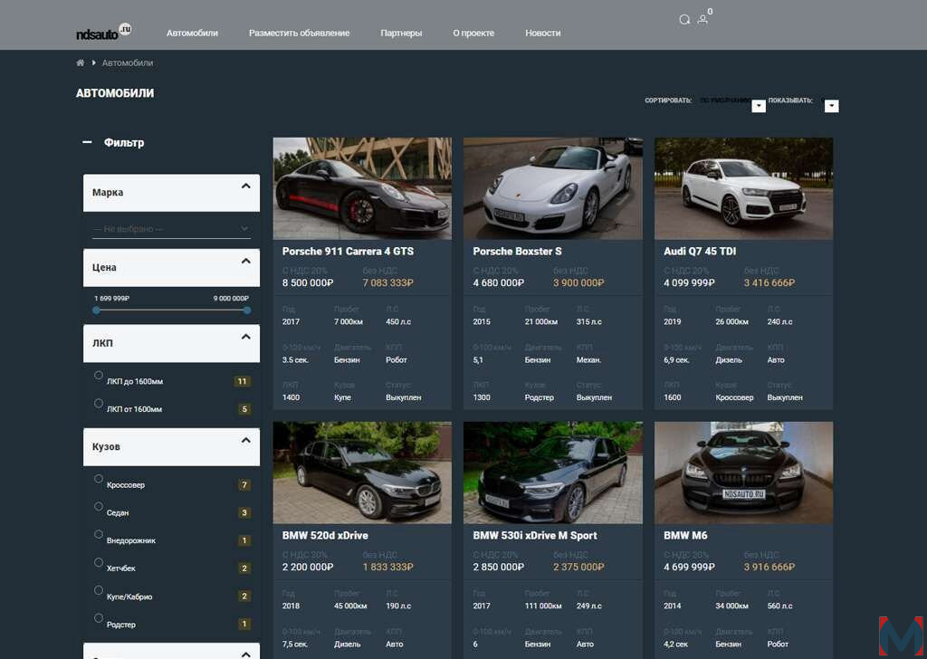Click the price 2 850 000₽
The width and height of the screenshot is (927, 659).
click(x=499, y=567)
